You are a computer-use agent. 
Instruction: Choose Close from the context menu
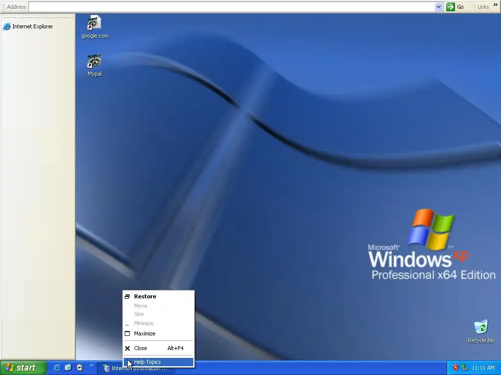pos(159,348)
